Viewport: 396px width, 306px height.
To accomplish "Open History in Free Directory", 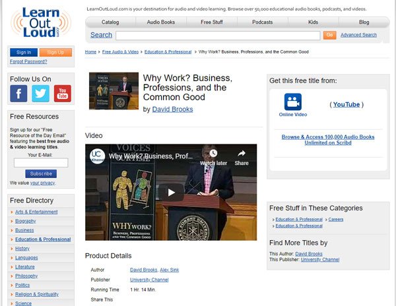I will click(22, 249).
